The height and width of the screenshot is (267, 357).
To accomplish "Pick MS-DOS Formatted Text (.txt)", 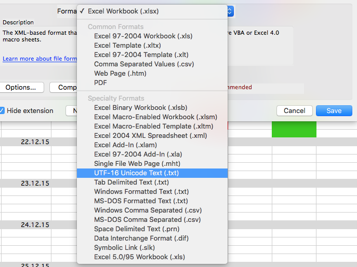I will coord(152,201).
